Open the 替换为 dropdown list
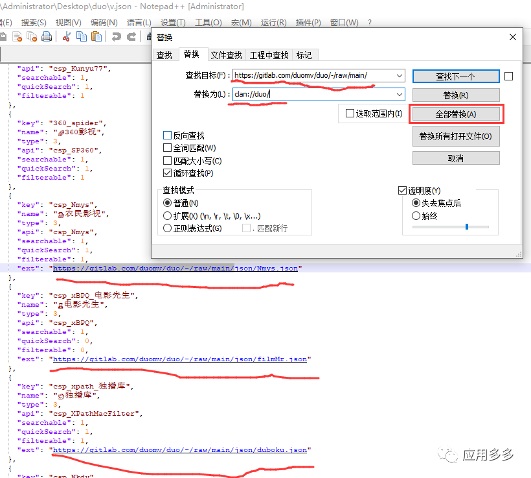 tap(398, 95)
